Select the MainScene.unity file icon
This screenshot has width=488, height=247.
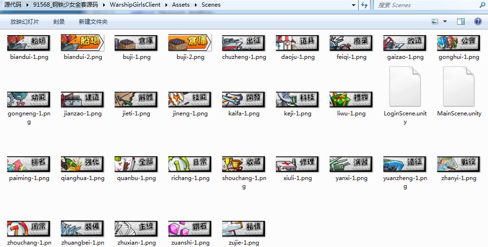coord(459,86)
